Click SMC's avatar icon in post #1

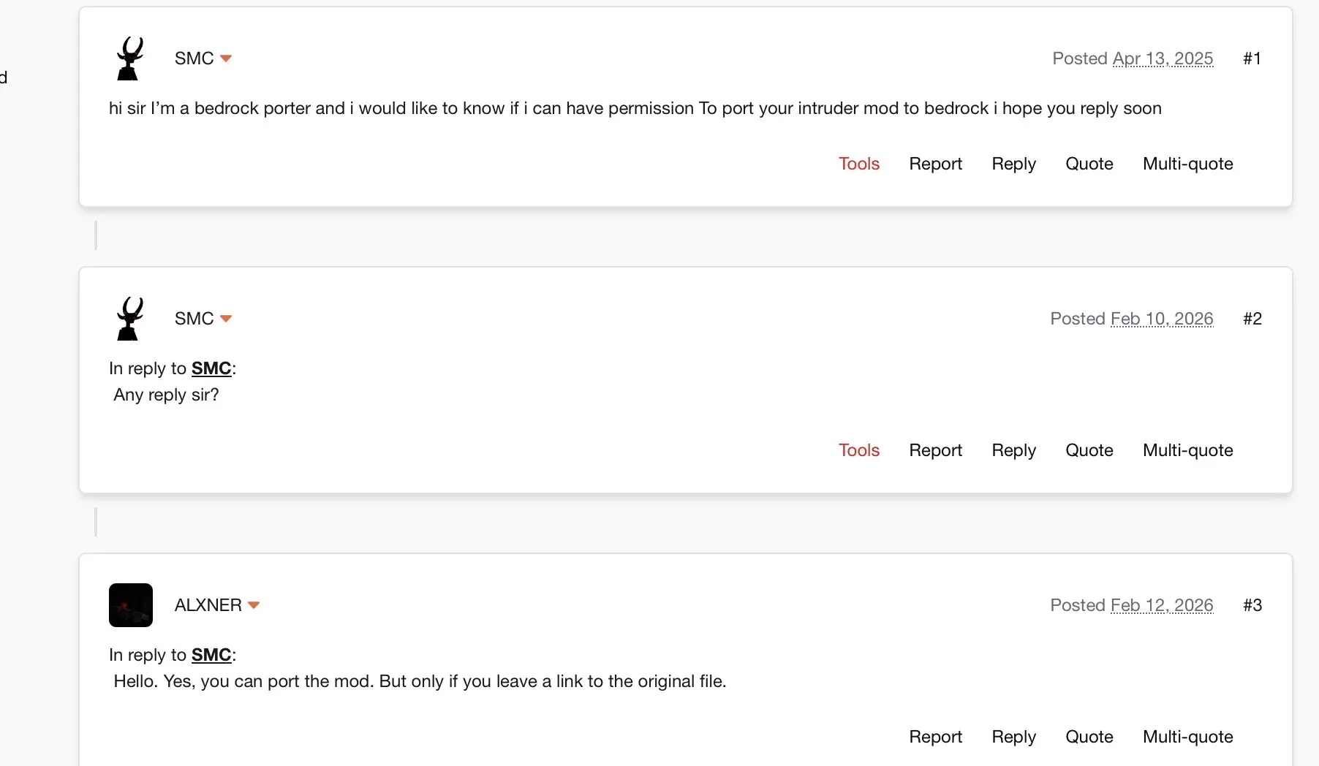pos(130,58)
